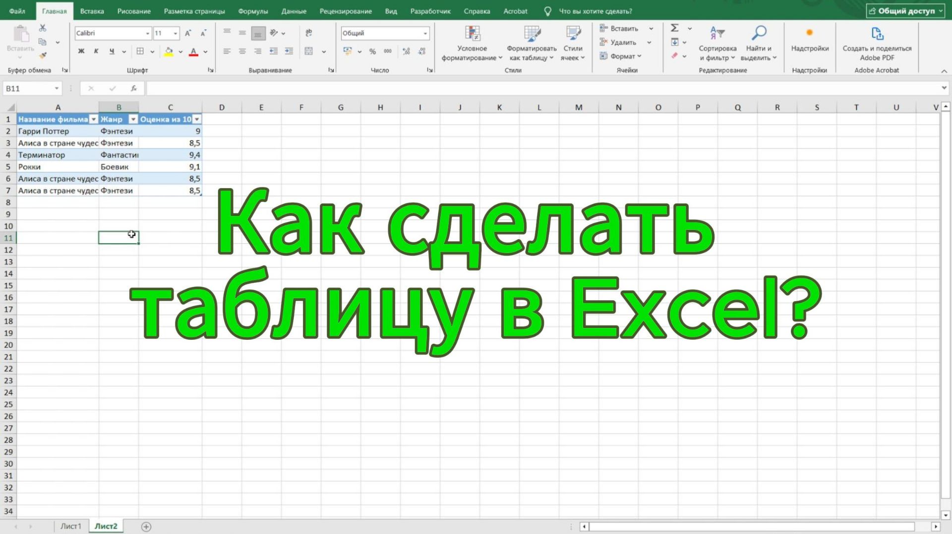Click the Decrease Decimal icon

click(422, 51)
